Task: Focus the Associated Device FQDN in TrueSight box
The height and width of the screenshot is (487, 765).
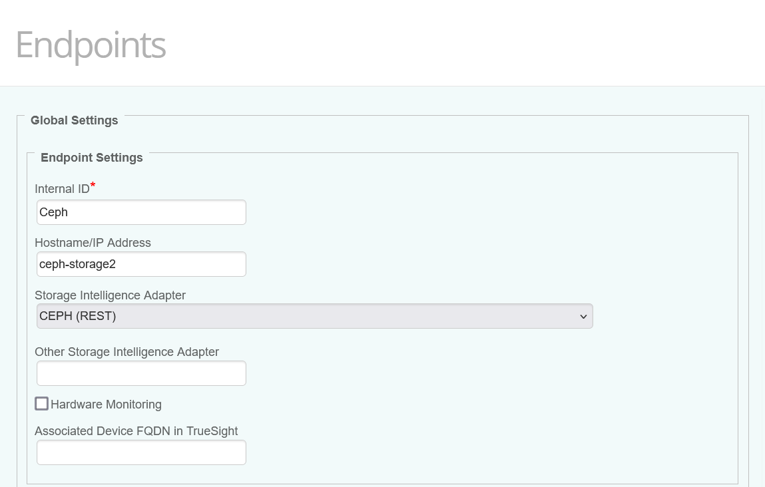Action: click(x=140, y=452)
